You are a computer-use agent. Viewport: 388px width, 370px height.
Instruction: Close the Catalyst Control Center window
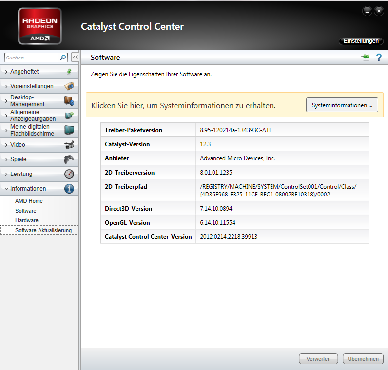pyautogui.click(x=379, y=11)
